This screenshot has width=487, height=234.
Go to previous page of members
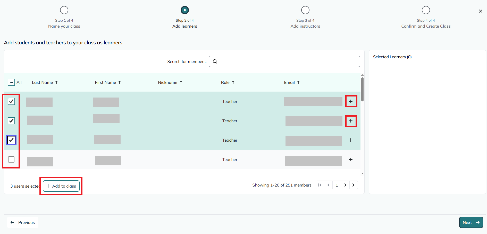coord(328,185)
